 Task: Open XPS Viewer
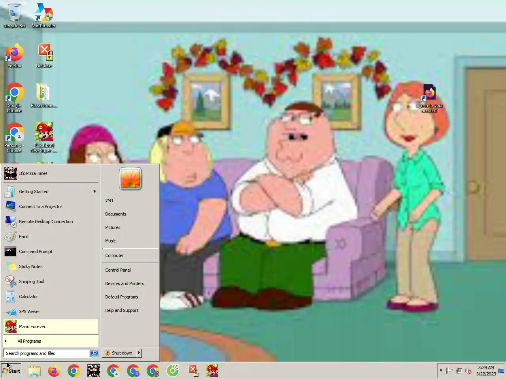coord(51,311)
